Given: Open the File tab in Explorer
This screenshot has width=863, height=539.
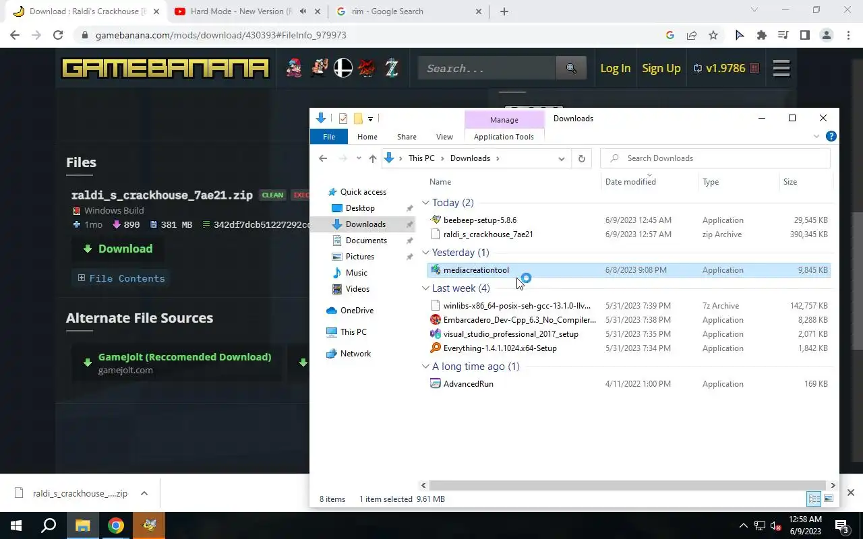Looking at the screenshot, I should pos(329,137).
